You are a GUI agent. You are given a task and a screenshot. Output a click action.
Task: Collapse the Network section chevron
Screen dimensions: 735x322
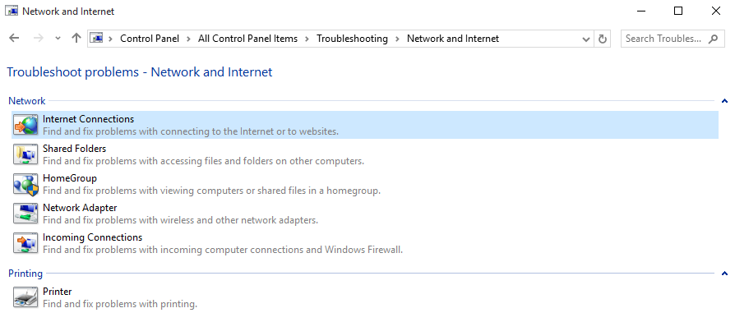[724, 100]
